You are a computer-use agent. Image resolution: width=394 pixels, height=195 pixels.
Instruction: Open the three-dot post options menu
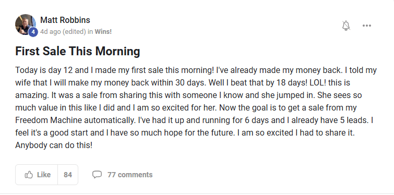[367, 26]
